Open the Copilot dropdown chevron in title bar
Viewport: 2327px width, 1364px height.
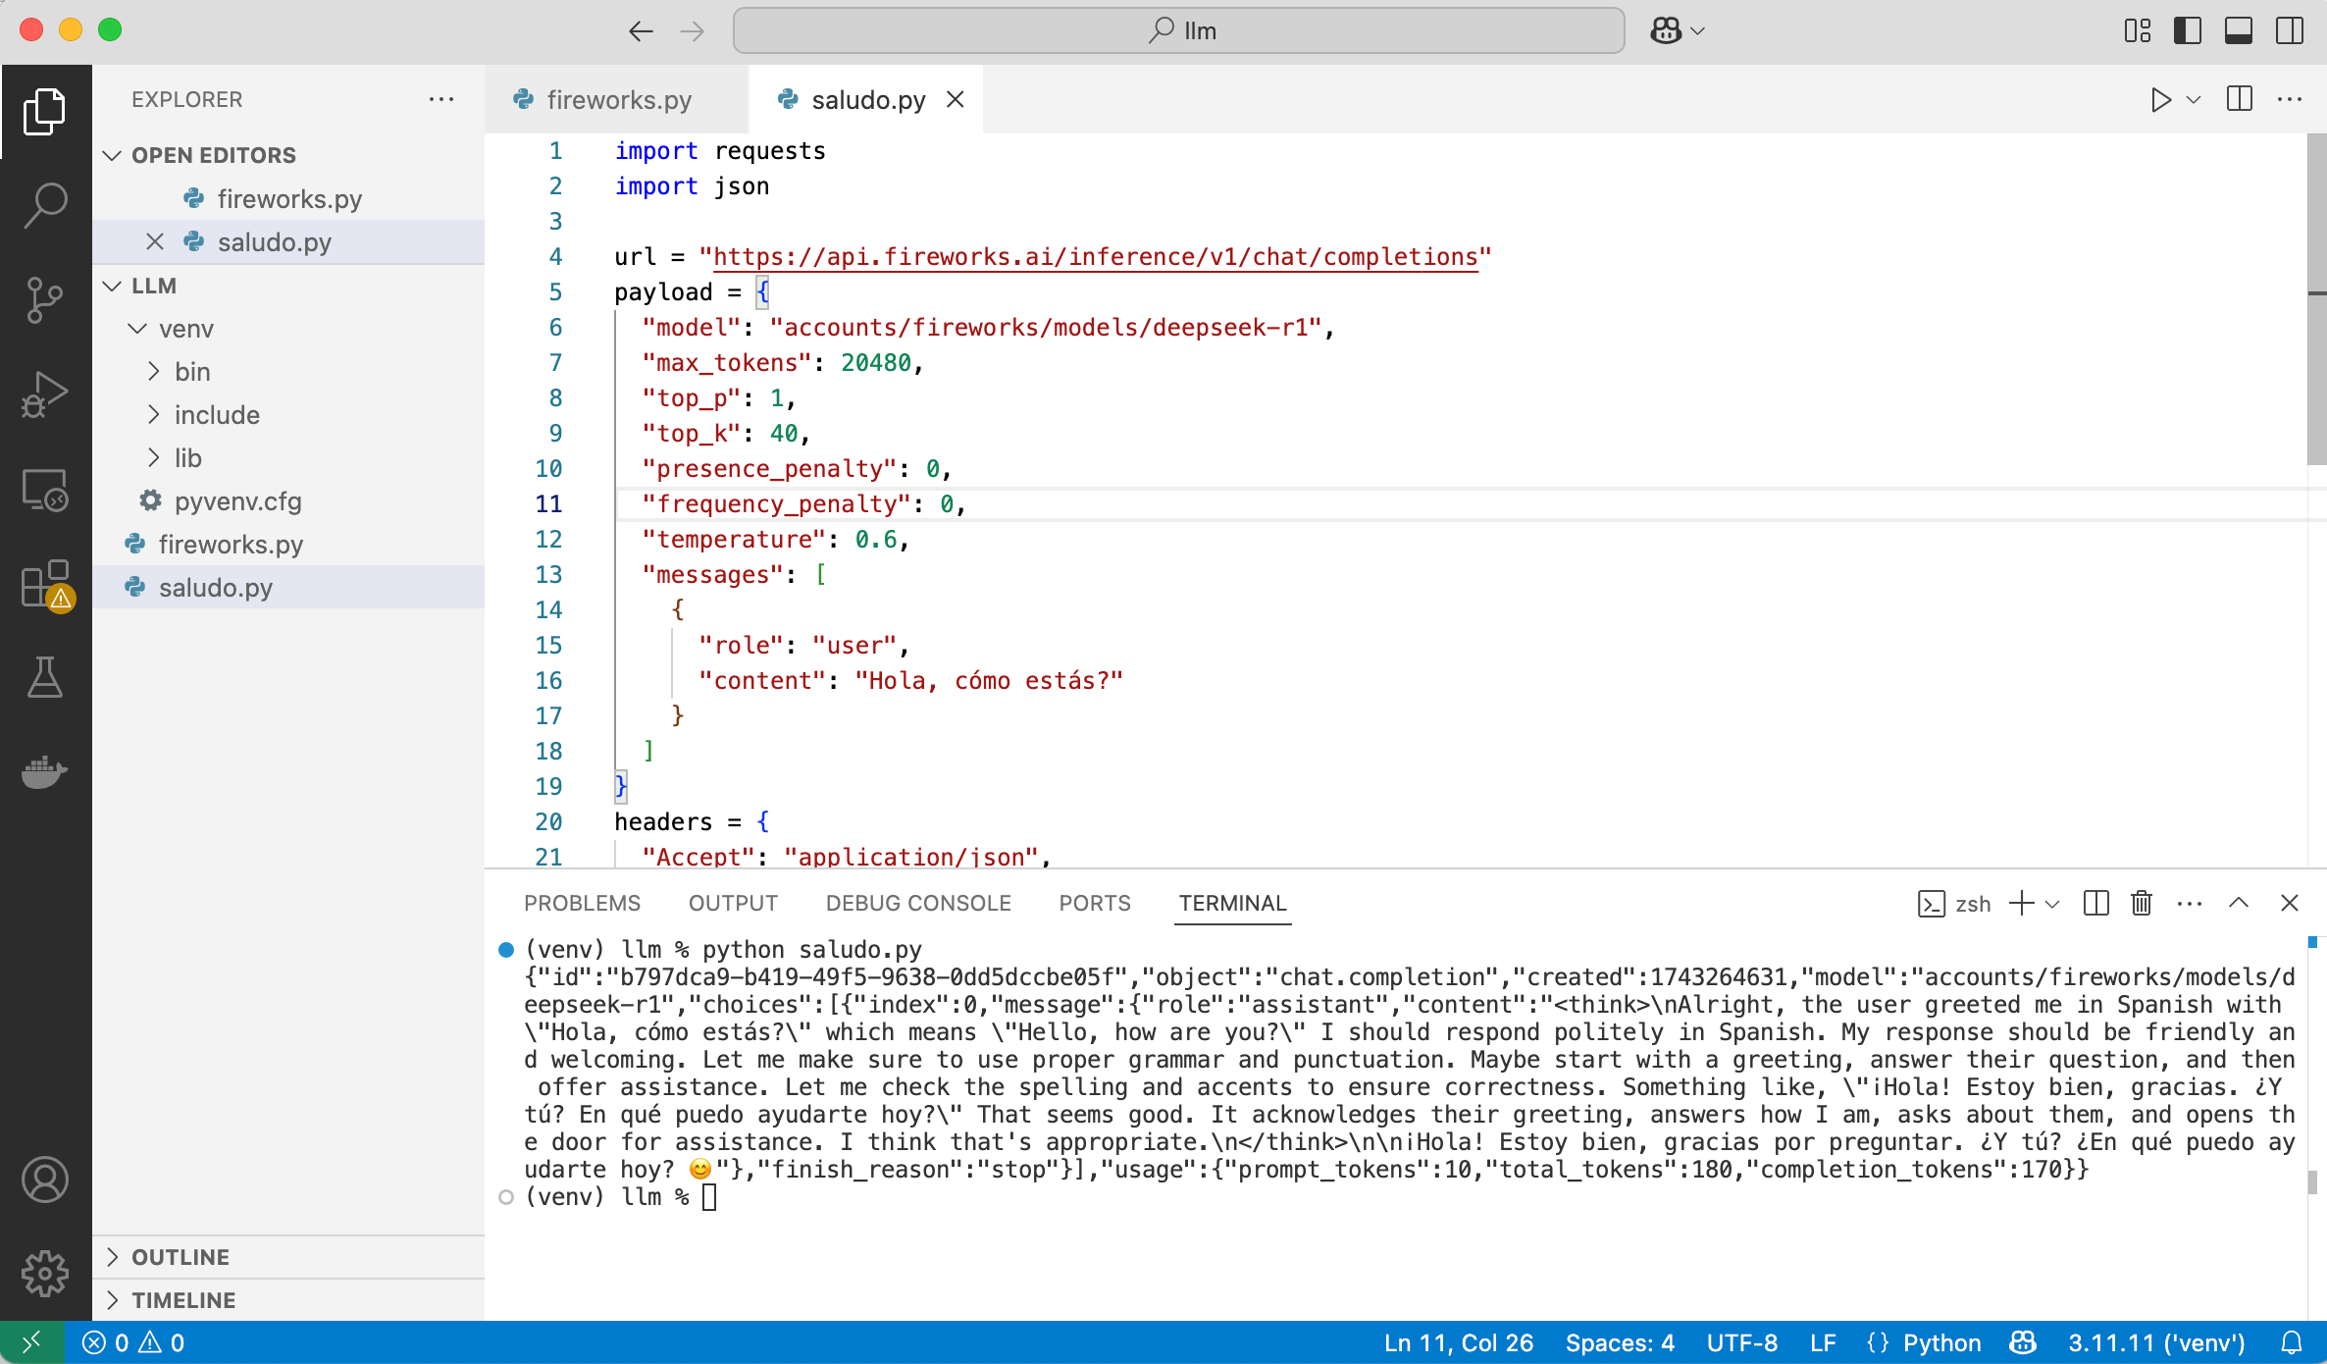(1698, 31)
